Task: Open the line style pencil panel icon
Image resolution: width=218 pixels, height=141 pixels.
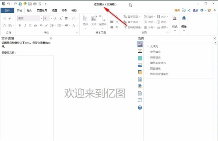Action: [140, 51]
